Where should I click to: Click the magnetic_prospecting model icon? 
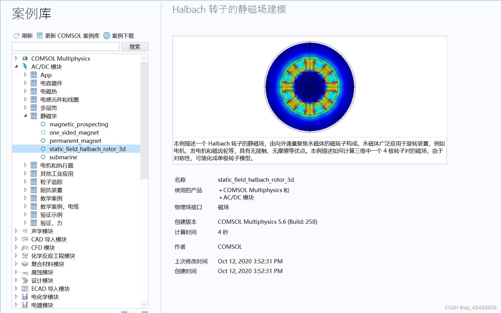pyautogui.click(x=43, y=124)
